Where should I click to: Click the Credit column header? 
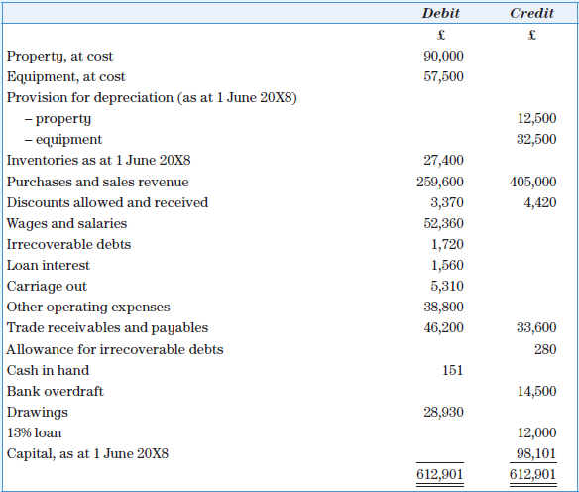coord(532,13)
